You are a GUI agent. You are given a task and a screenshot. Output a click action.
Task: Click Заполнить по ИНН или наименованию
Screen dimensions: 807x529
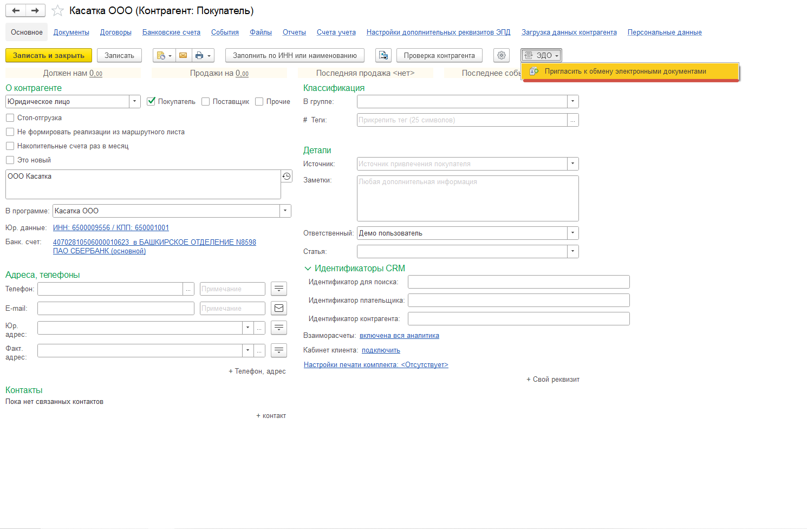point(295,55)
